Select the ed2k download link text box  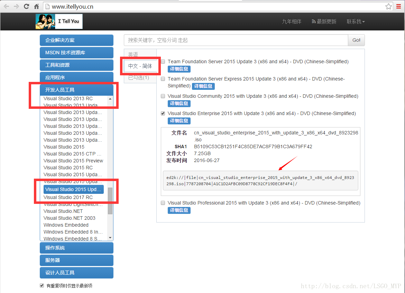click(260, 181)
